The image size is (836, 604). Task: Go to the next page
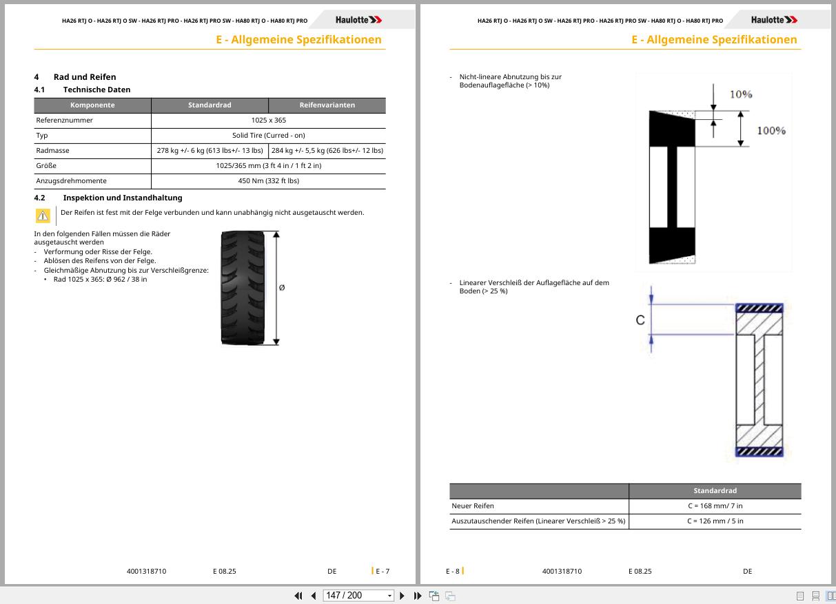click(x=402, y=596)
